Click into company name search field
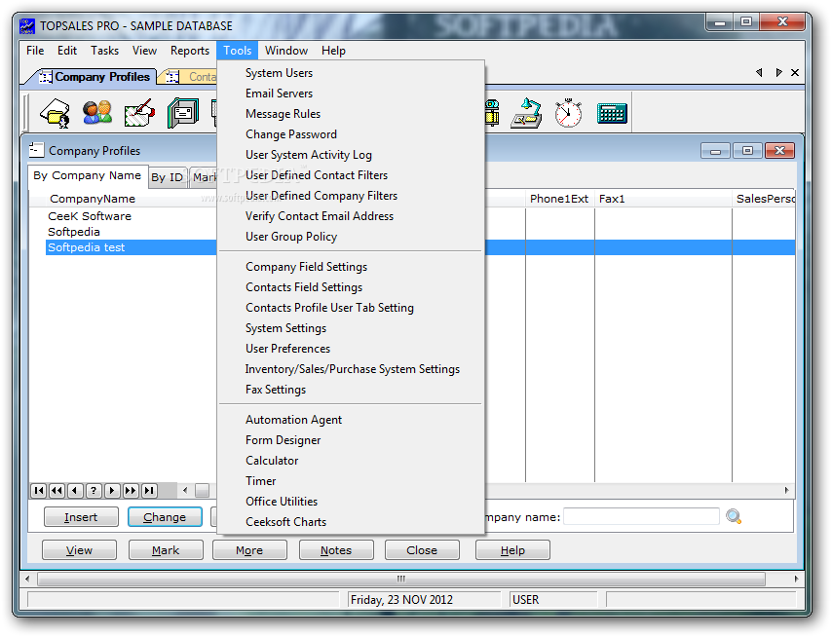The width and height of the screenshot is (832, 637). tap(641, 516)
